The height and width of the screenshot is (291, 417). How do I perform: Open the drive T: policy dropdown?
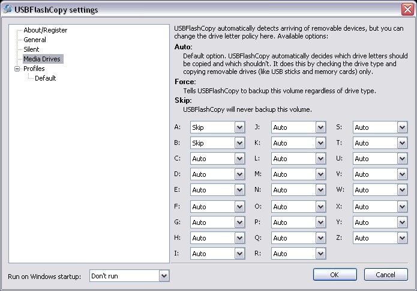pos(380,143)
